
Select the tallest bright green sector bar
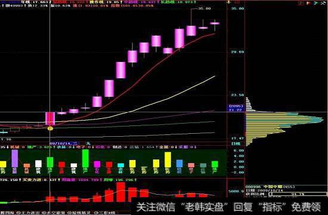[85, 158]
